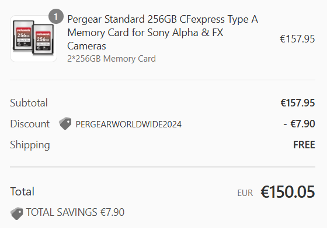Click the Subtotal label
327x228 pixels.
coord(29,103)
